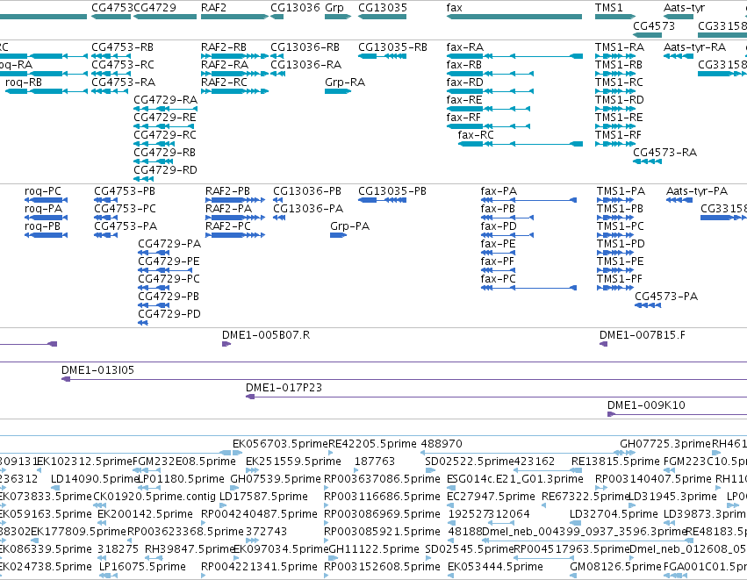The width and height of the screenshot is (747, 580).
Task: Select EST EK251559.5prime
Action: pyautogui.click(x=293, y=462)
